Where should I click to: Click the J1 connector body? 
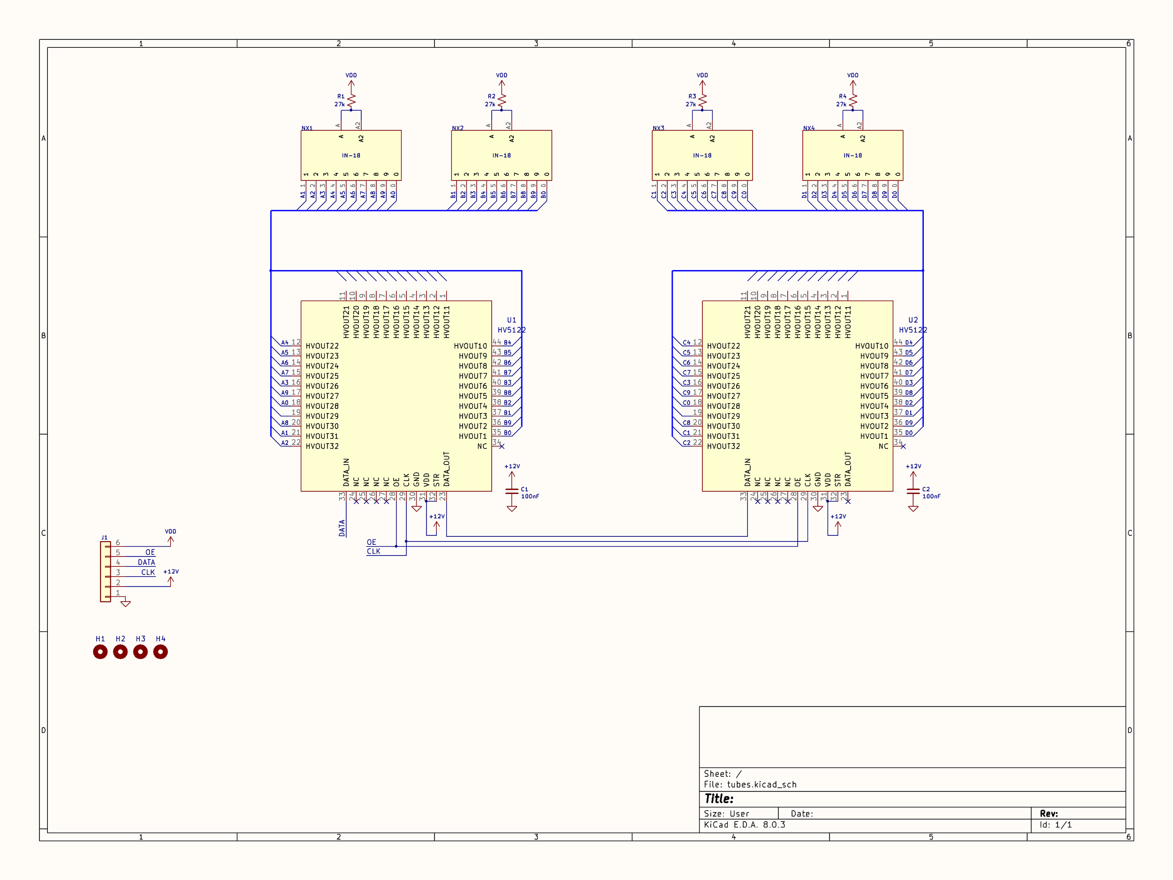coord(105,572)
